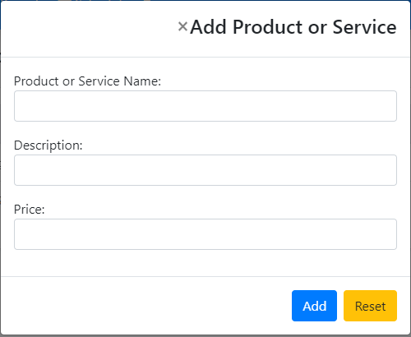The width and height of the screenshot is (411, 337).
Task: Click the "Description:" label text
Action: (x=48, y=145)
